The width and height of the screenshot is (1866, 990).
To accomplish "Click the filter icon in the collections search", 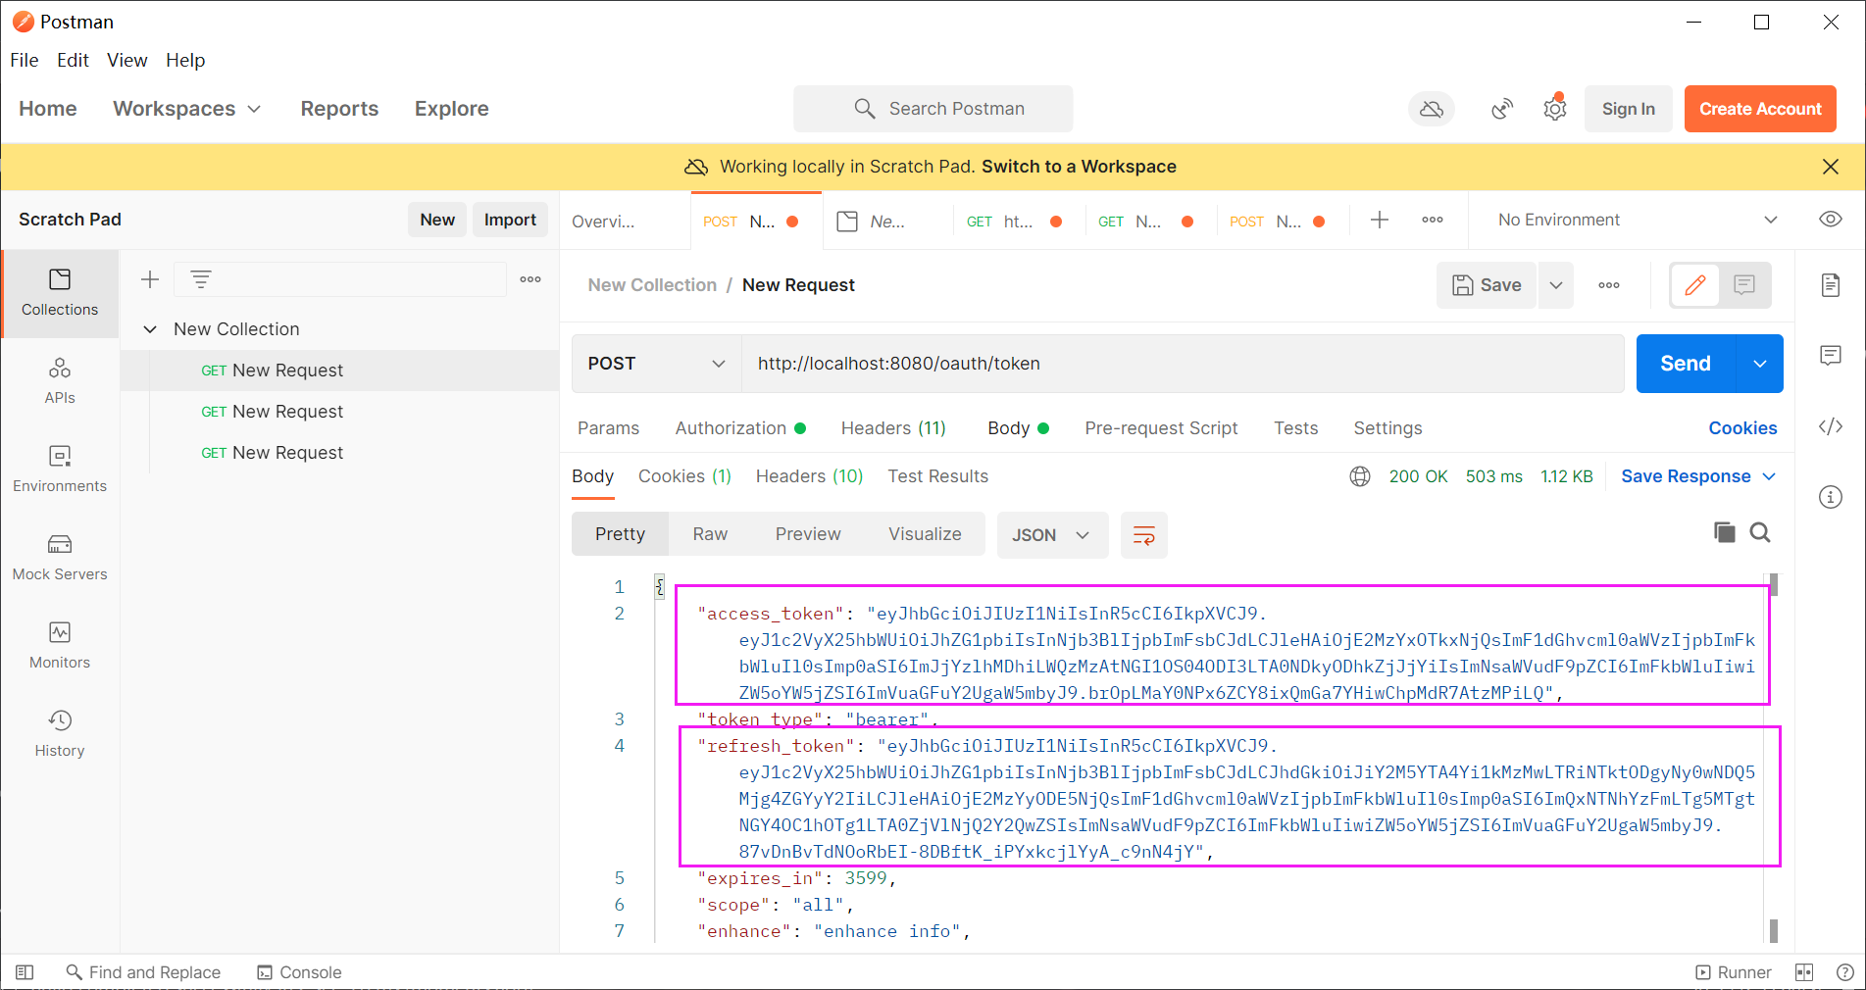I will click(x=201, y=279).
